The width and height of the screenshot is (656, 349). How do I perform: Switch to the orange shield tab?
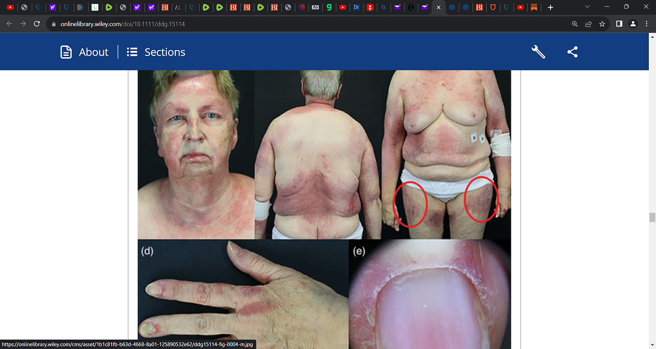(x=493, y=7)
